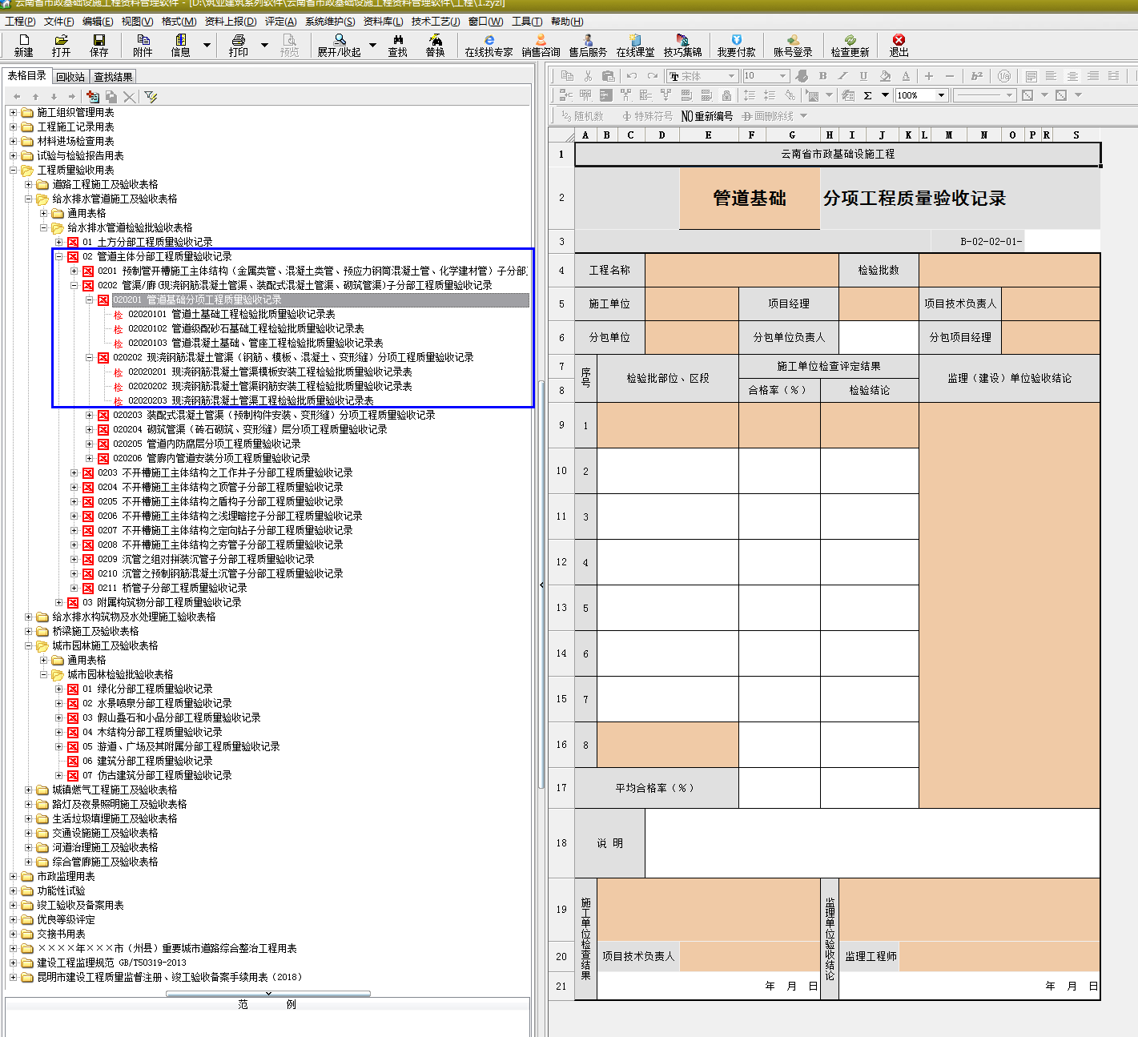This screenshot has height=1037, width=1138.
Task: Collapse the 02 管道主体分部工程质量验收记录 node
Action: pos(59,256)
